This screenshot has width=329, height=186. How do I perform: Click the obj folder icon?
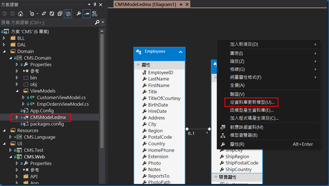tap(26, 84)
